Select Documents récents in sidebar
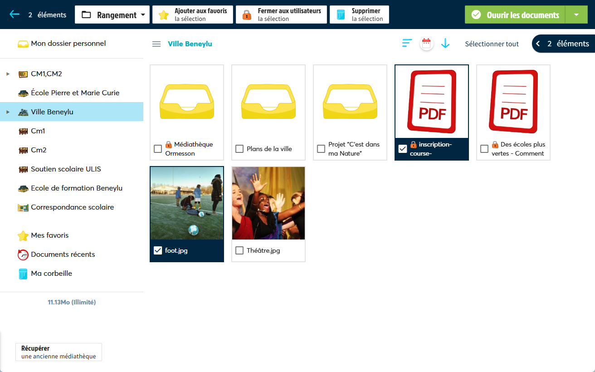Screen dimensions: 595x372 pyautogui.click(x=63, y=255)
